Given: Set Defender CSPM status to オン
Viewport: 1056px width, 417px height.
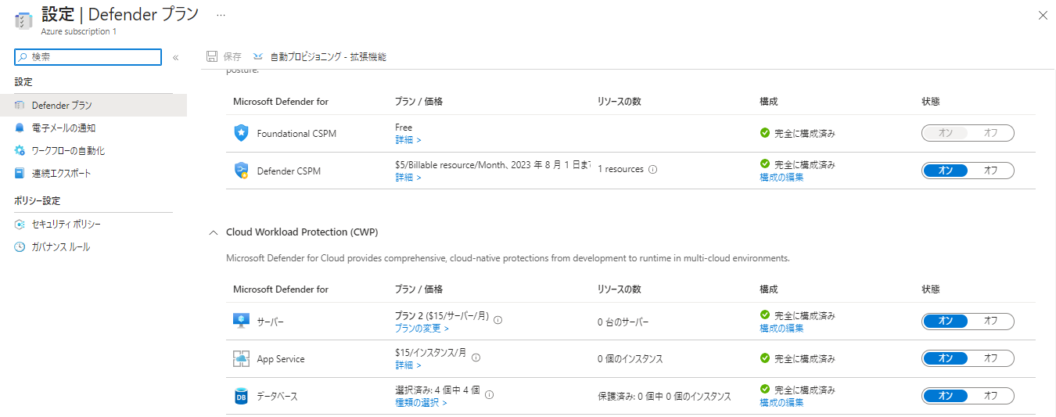Looking at the screenshot, I should [945, 171].
